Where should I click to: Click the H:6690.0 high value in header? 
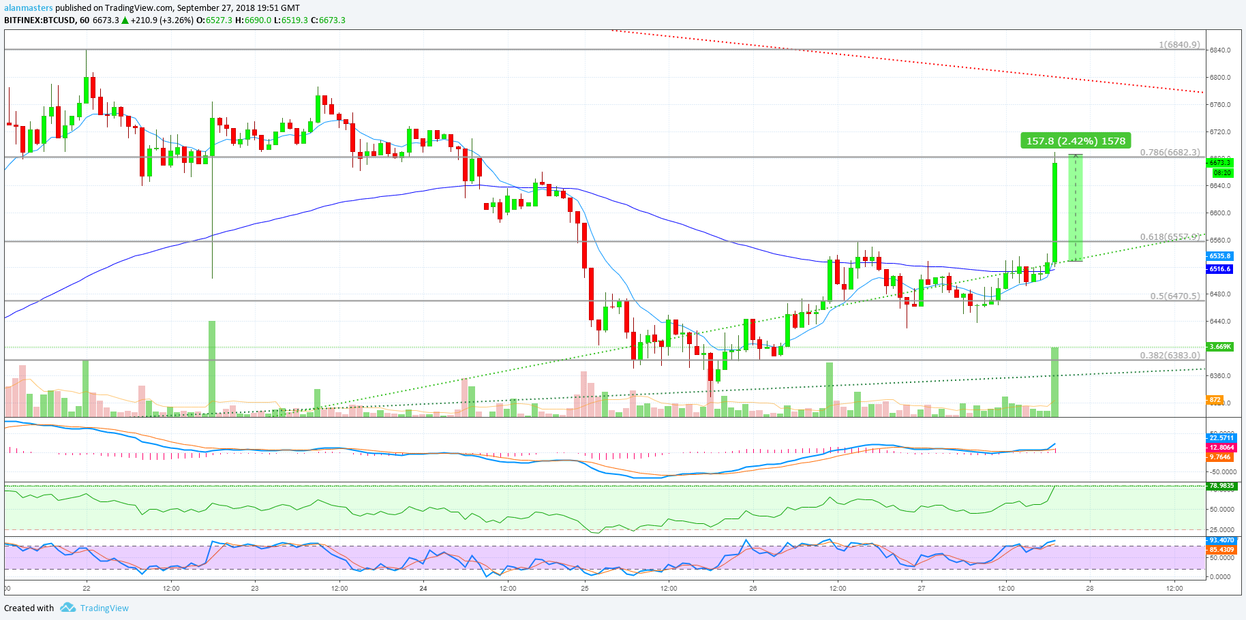[254, 20]
